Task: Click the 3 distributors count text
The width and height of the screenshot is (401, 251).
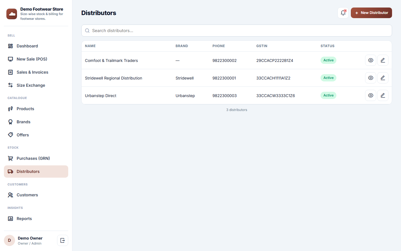Action: click(x=237, y=110)
